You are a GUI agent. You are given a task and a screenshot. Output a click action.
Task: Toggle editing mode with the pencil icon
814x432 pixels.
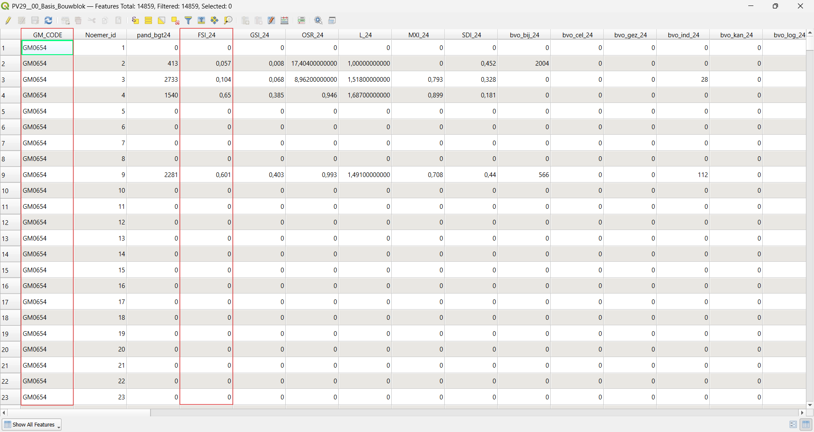coord(8,20)
